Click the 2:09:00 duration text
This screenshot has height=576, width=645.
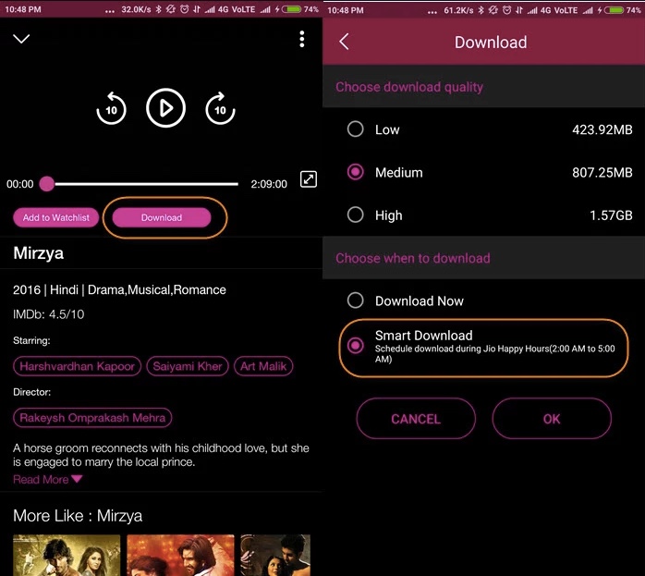(x=269, y=184)
